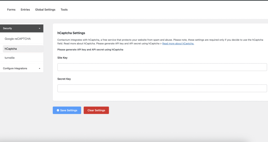
Task: Focus the Secret Key input field
Action: click(x=162, y=88)
